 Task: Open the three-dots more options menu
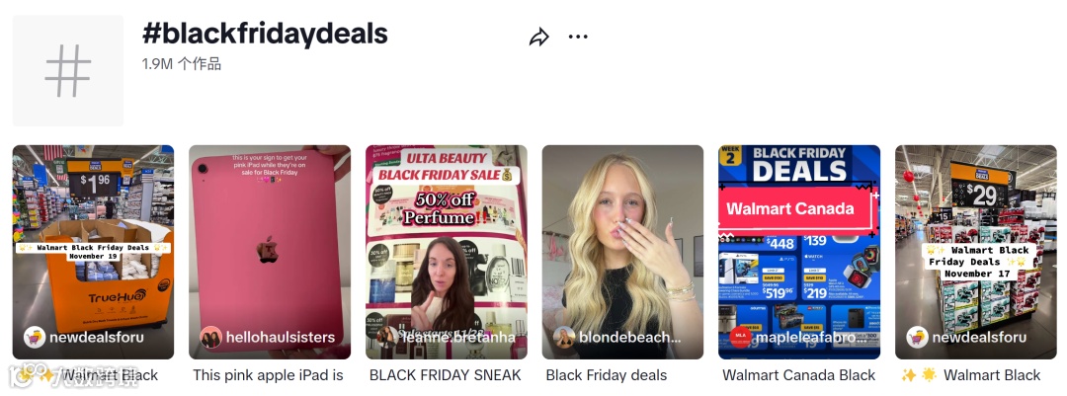pos(578,37)
